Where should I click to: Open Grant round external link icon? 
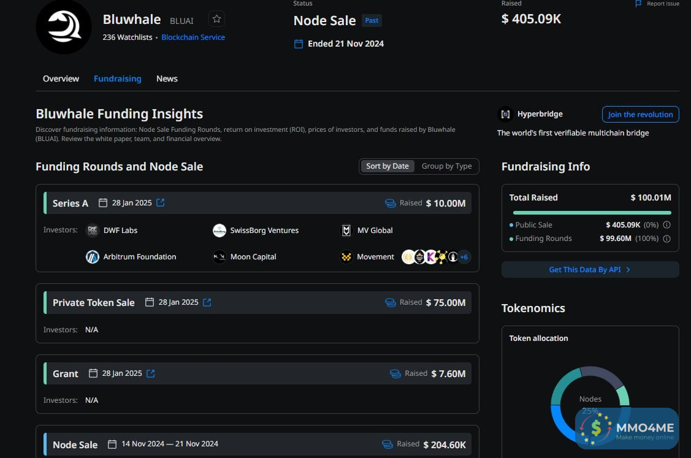tap(151, 373)
